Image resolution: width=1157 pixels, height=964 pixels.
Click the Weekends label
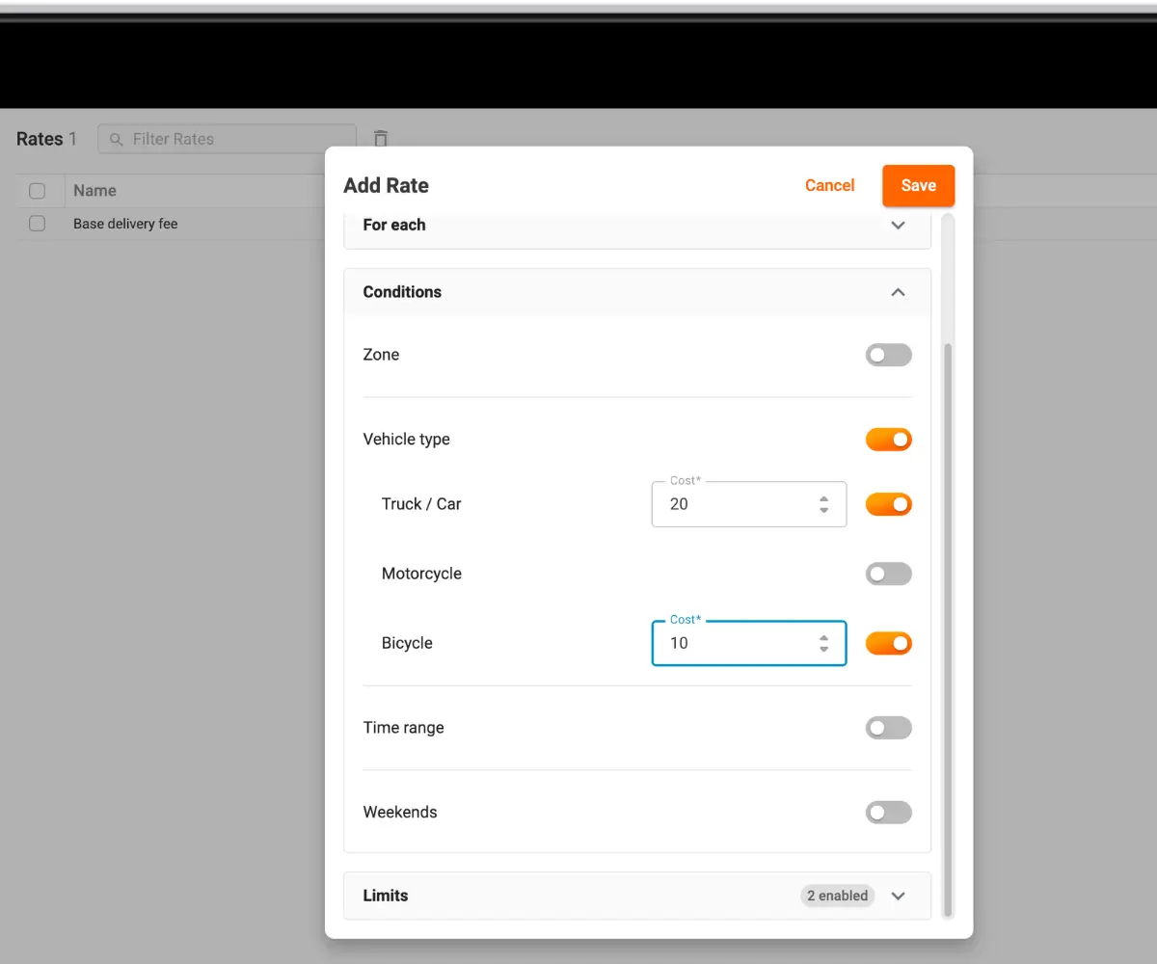click(400, 813)
